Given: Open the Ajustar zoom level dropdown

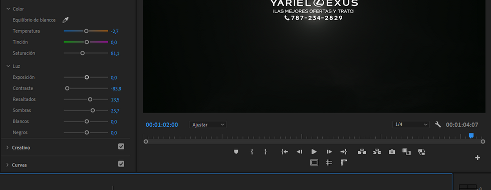Looking at the screenshot, I should [207, 124].
